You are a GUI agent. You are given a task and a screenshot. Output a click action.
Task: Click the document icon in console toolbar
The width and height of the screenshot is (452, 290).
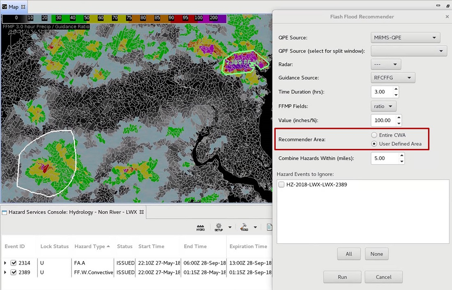(269, 227)
